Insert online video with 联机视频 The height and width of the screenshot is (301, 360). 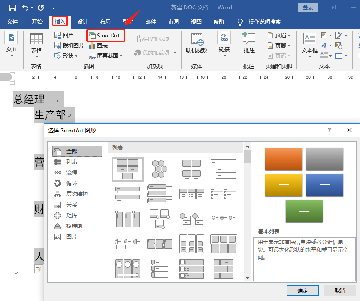[197, 43]
